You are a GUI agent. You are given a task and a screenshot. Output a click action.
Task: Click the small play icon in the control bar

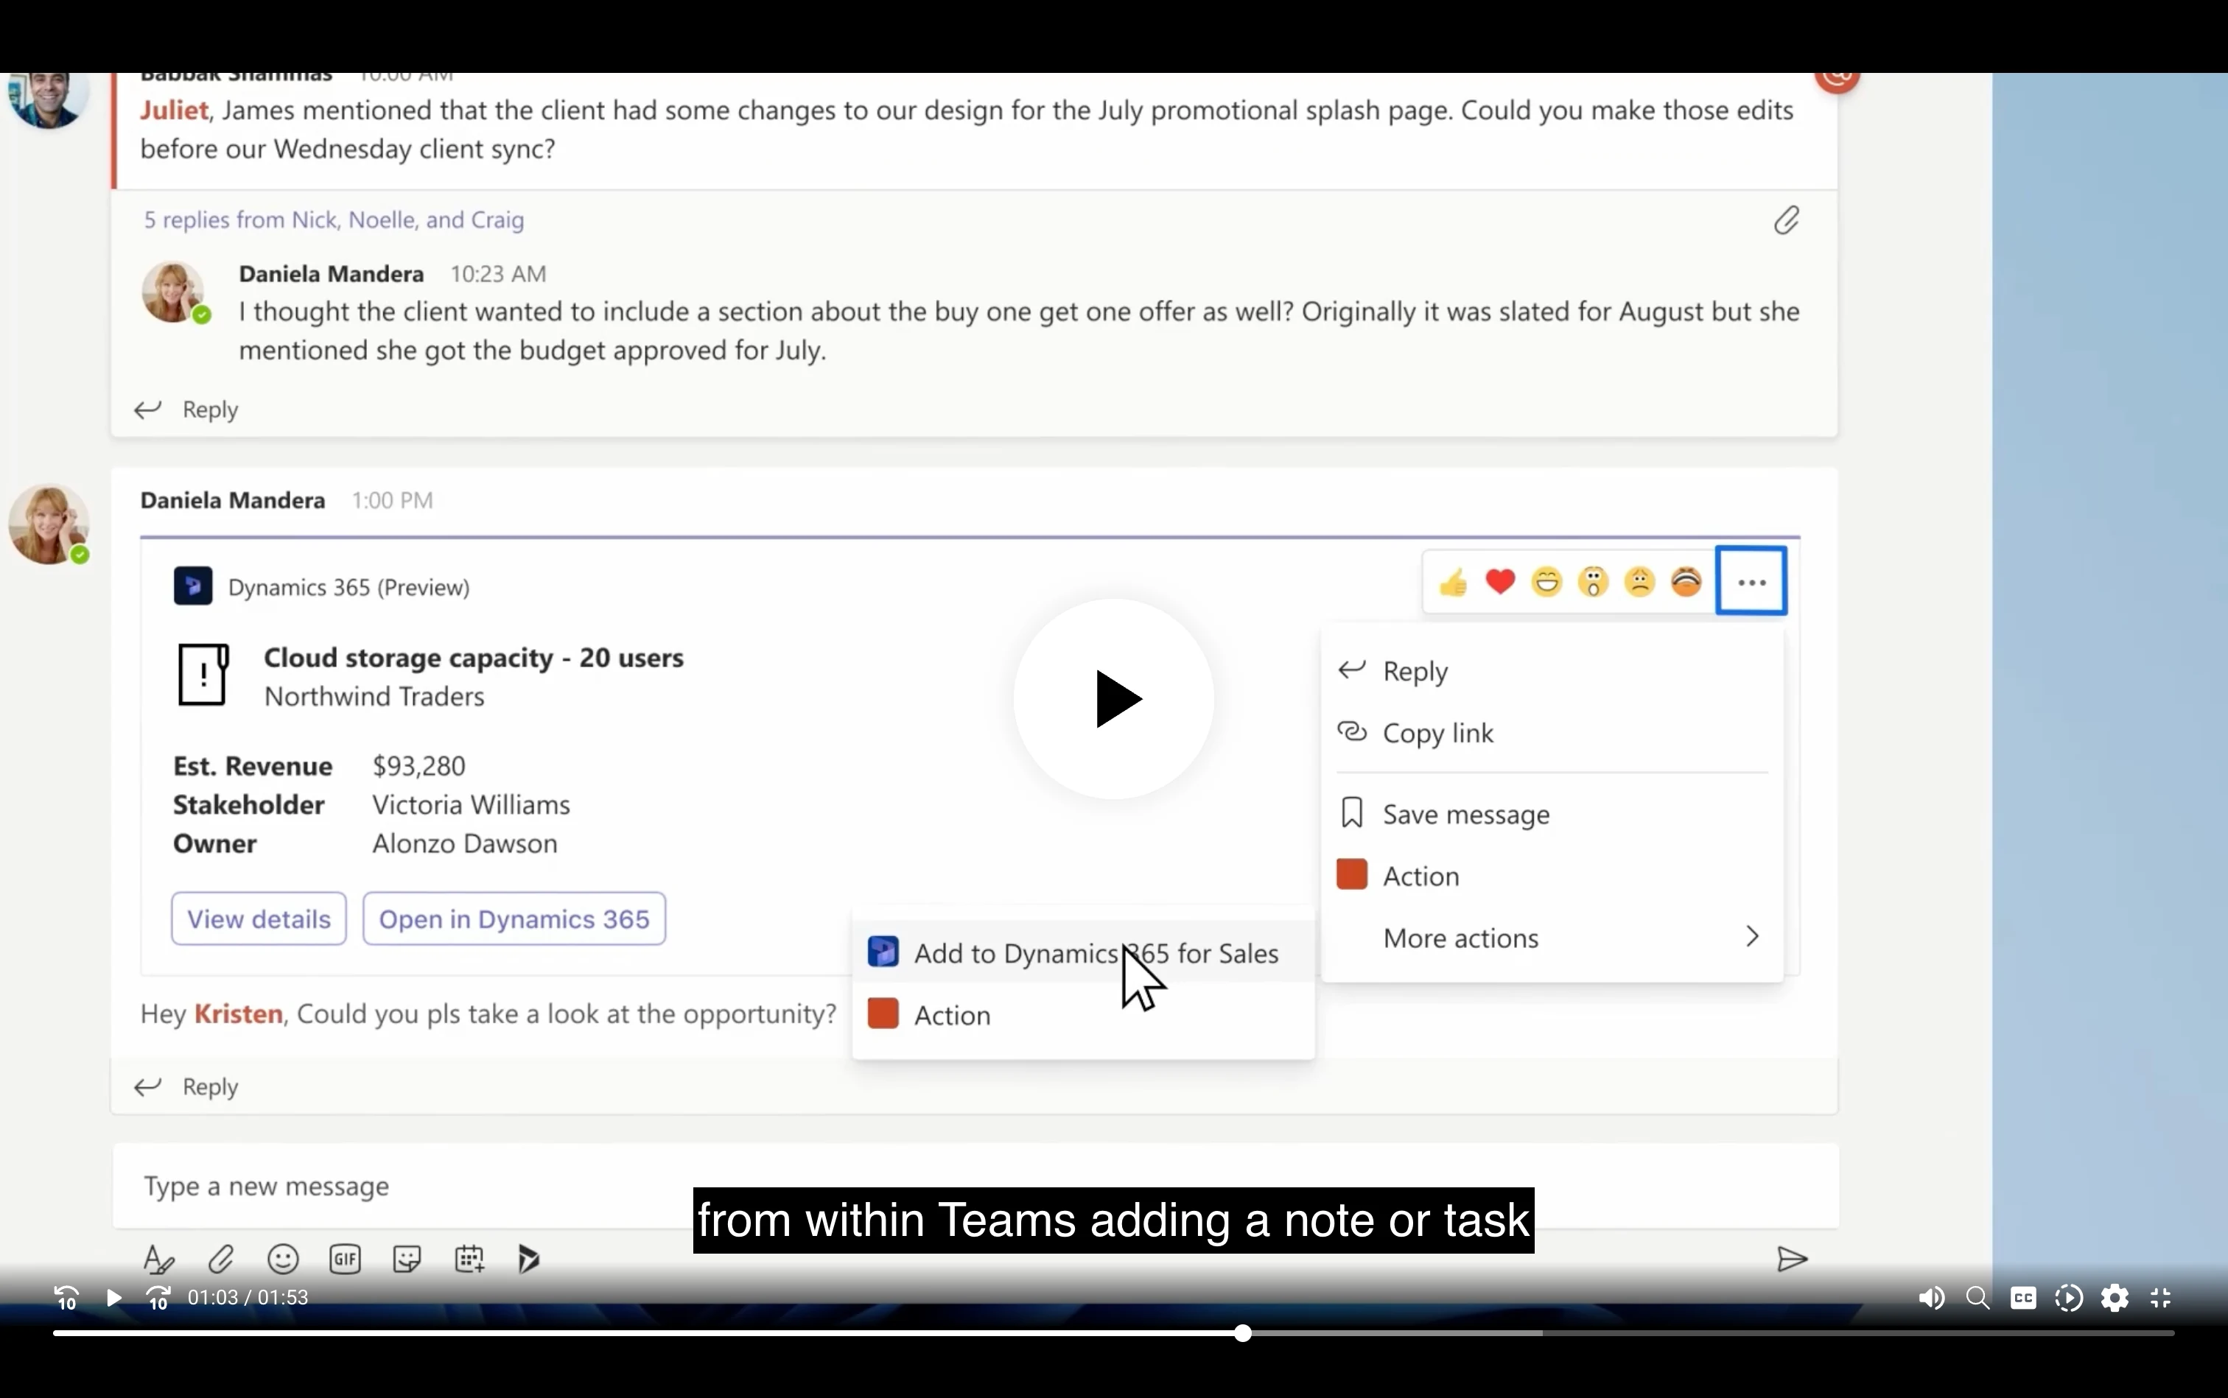(x=113, y=1298)
